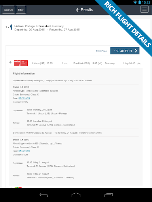Click the Swiss (LX 2093) flight heading

click(21, 87)
